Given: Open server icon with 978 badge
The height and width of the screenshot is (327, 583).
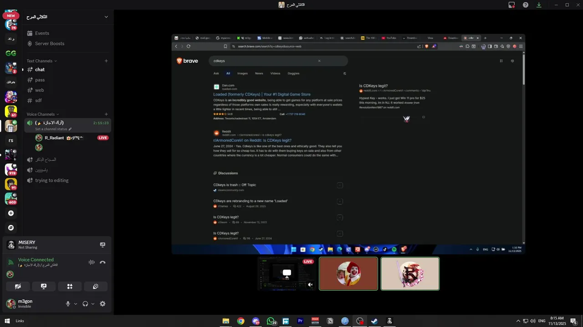Looking at the screenshot, I should (x=11, y=169).
